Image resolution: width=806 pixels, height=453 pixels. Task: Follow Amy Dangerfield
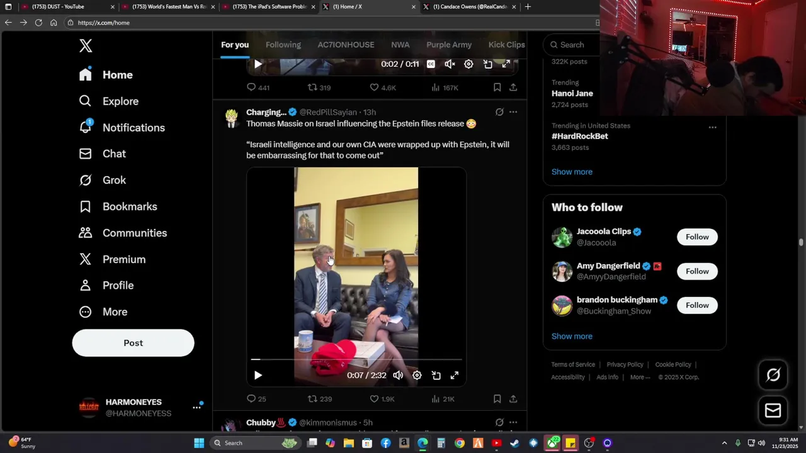tap(697, 271)
